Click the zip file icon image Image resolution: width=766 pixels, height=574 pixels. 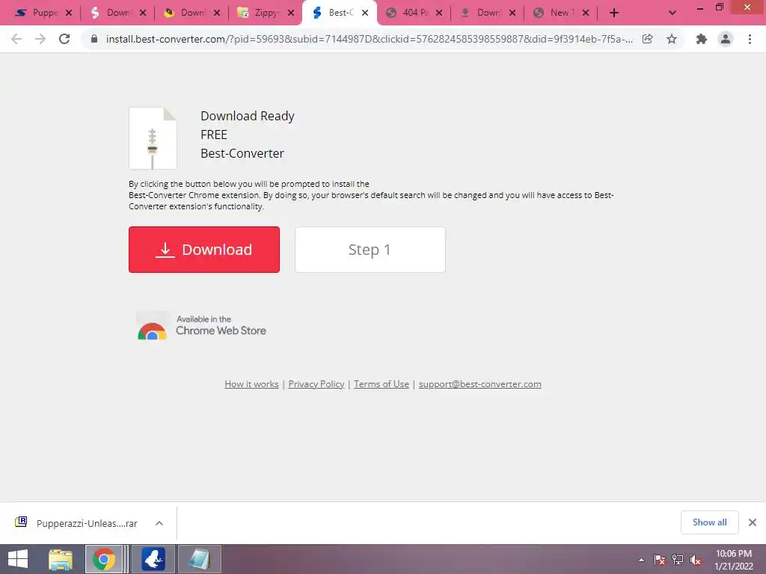coord(153,138)
